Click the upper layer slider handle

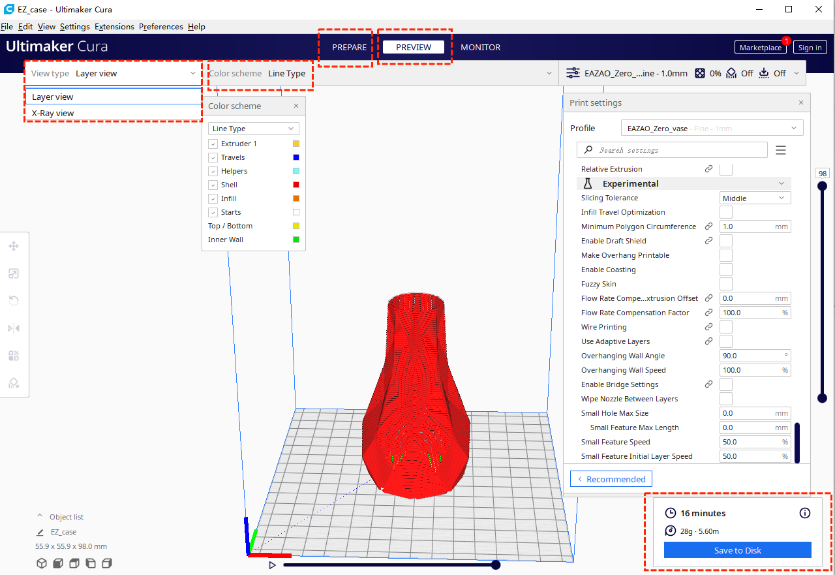823,187
